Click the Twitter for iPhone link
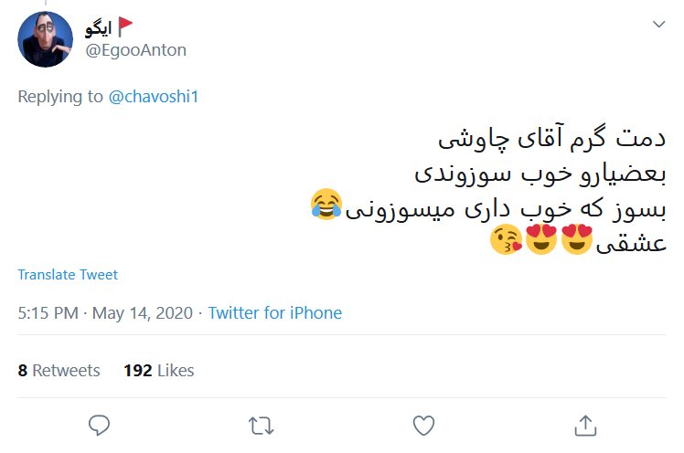The width and height of the screenshot is (684, 453). [x=275, y=313]
